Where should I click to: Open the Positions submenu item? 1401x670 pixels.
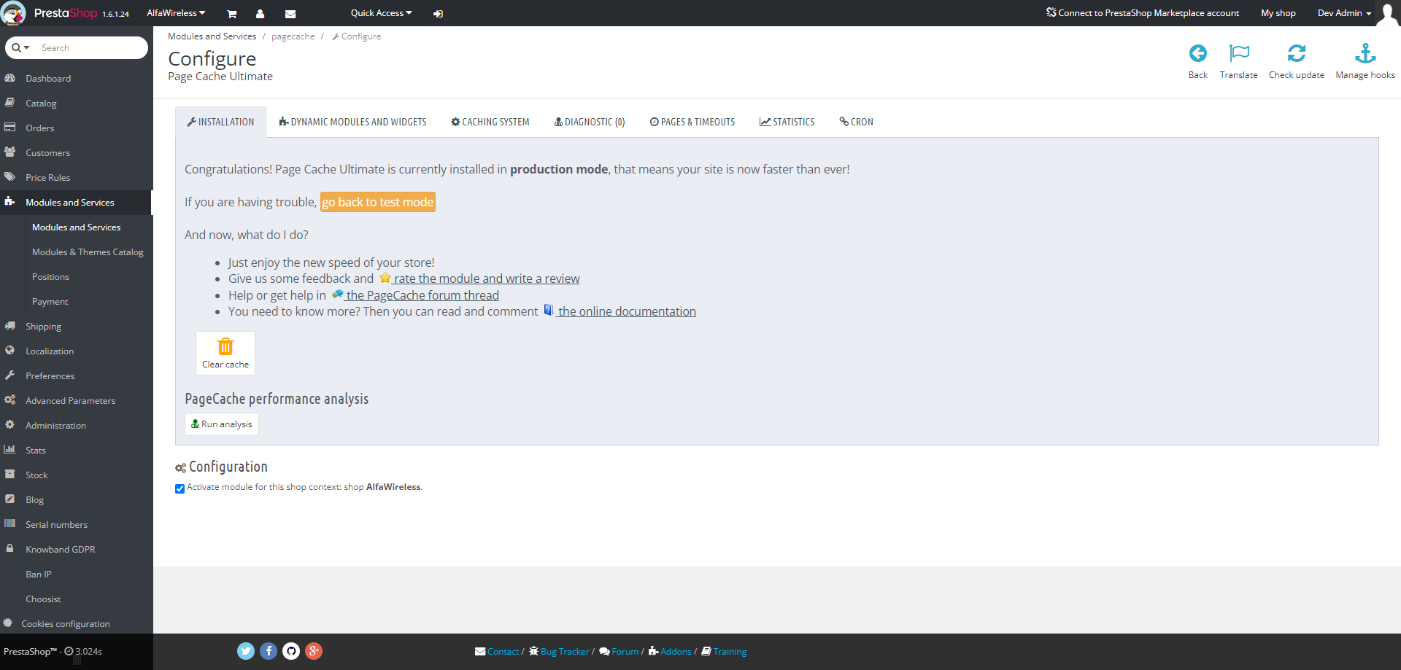point(50,277)
